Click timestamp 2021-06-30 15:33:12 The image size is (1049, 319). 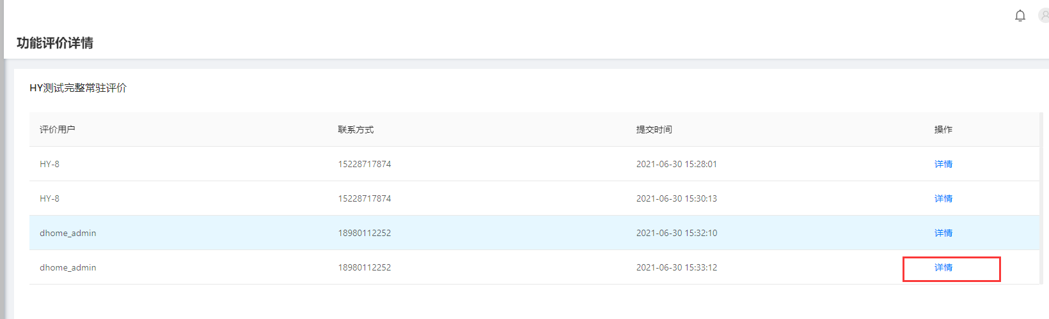[677, 267]
